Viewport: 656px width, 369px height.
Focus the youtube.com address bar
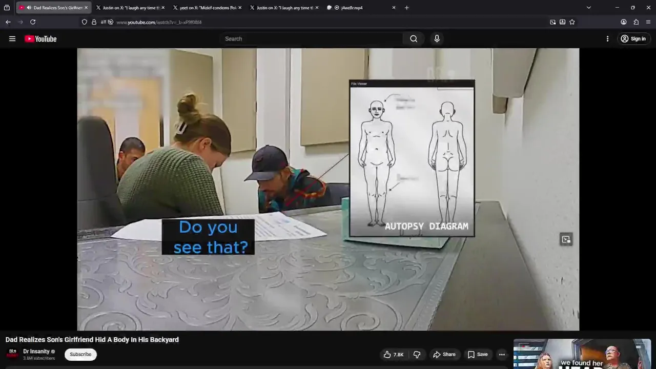tap(328, 22)
